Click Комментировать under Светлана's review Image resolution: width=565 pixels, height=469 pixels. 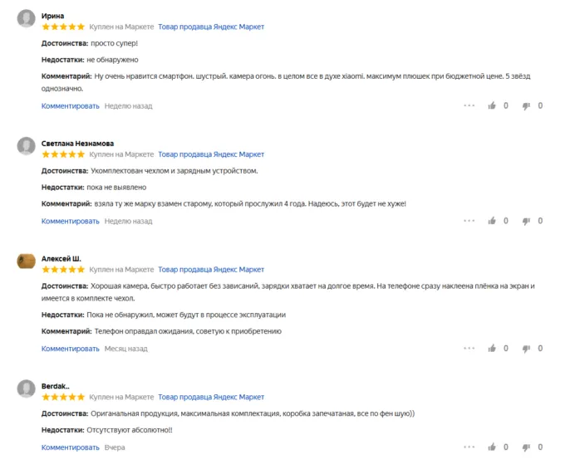71,222
